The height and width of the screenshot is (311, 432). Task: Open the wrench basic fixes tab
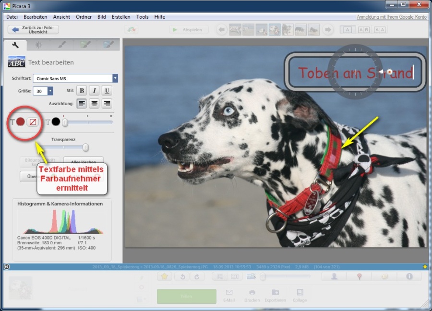pyautogui.click(x=15, y=45)
